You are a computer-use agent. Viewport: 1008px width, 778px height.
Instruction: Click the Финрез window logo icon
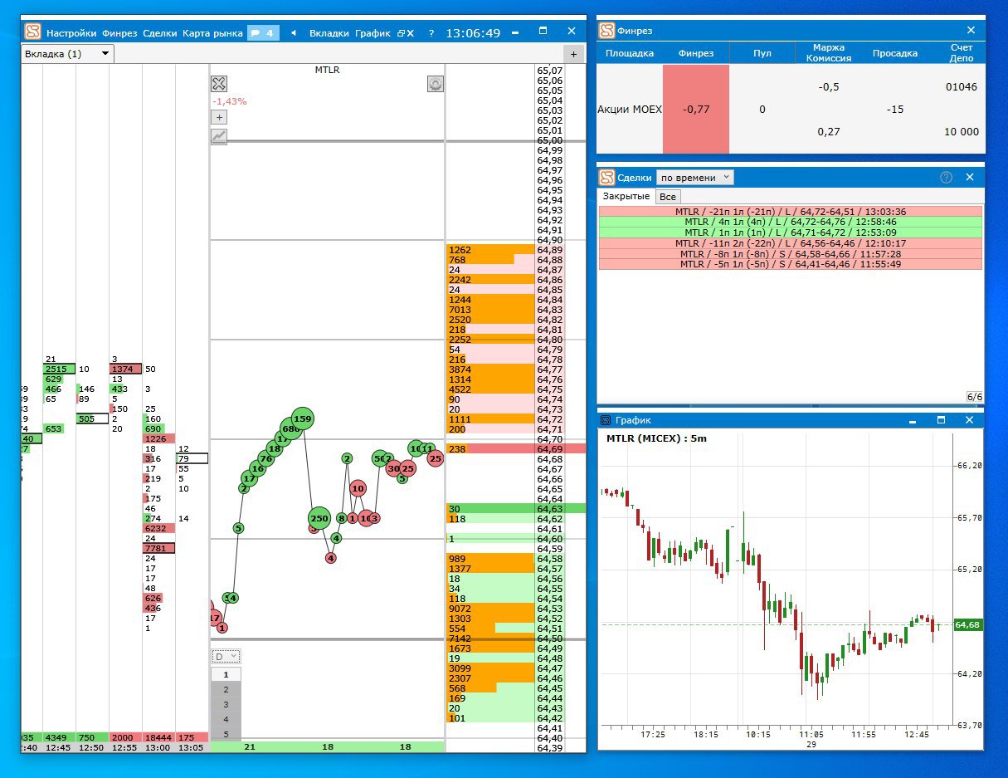(606, 31)
